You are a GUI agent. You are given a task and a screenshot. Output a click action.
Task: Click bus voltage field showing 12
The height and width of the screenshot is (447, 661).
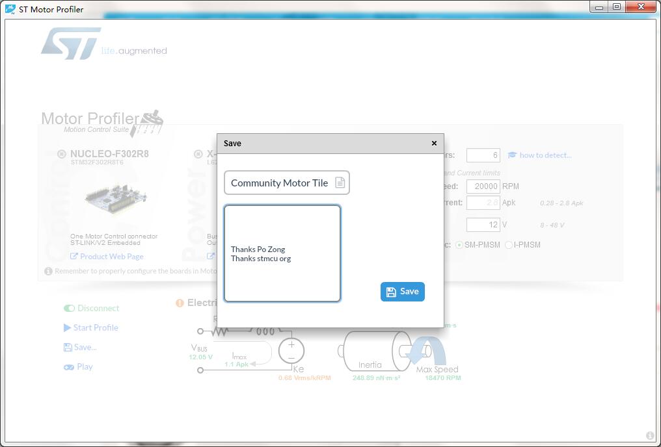click(x=483, y=224)
